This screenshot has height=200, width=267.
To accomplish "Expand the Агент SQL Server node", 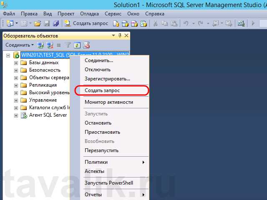I will [x=16, y=115].
